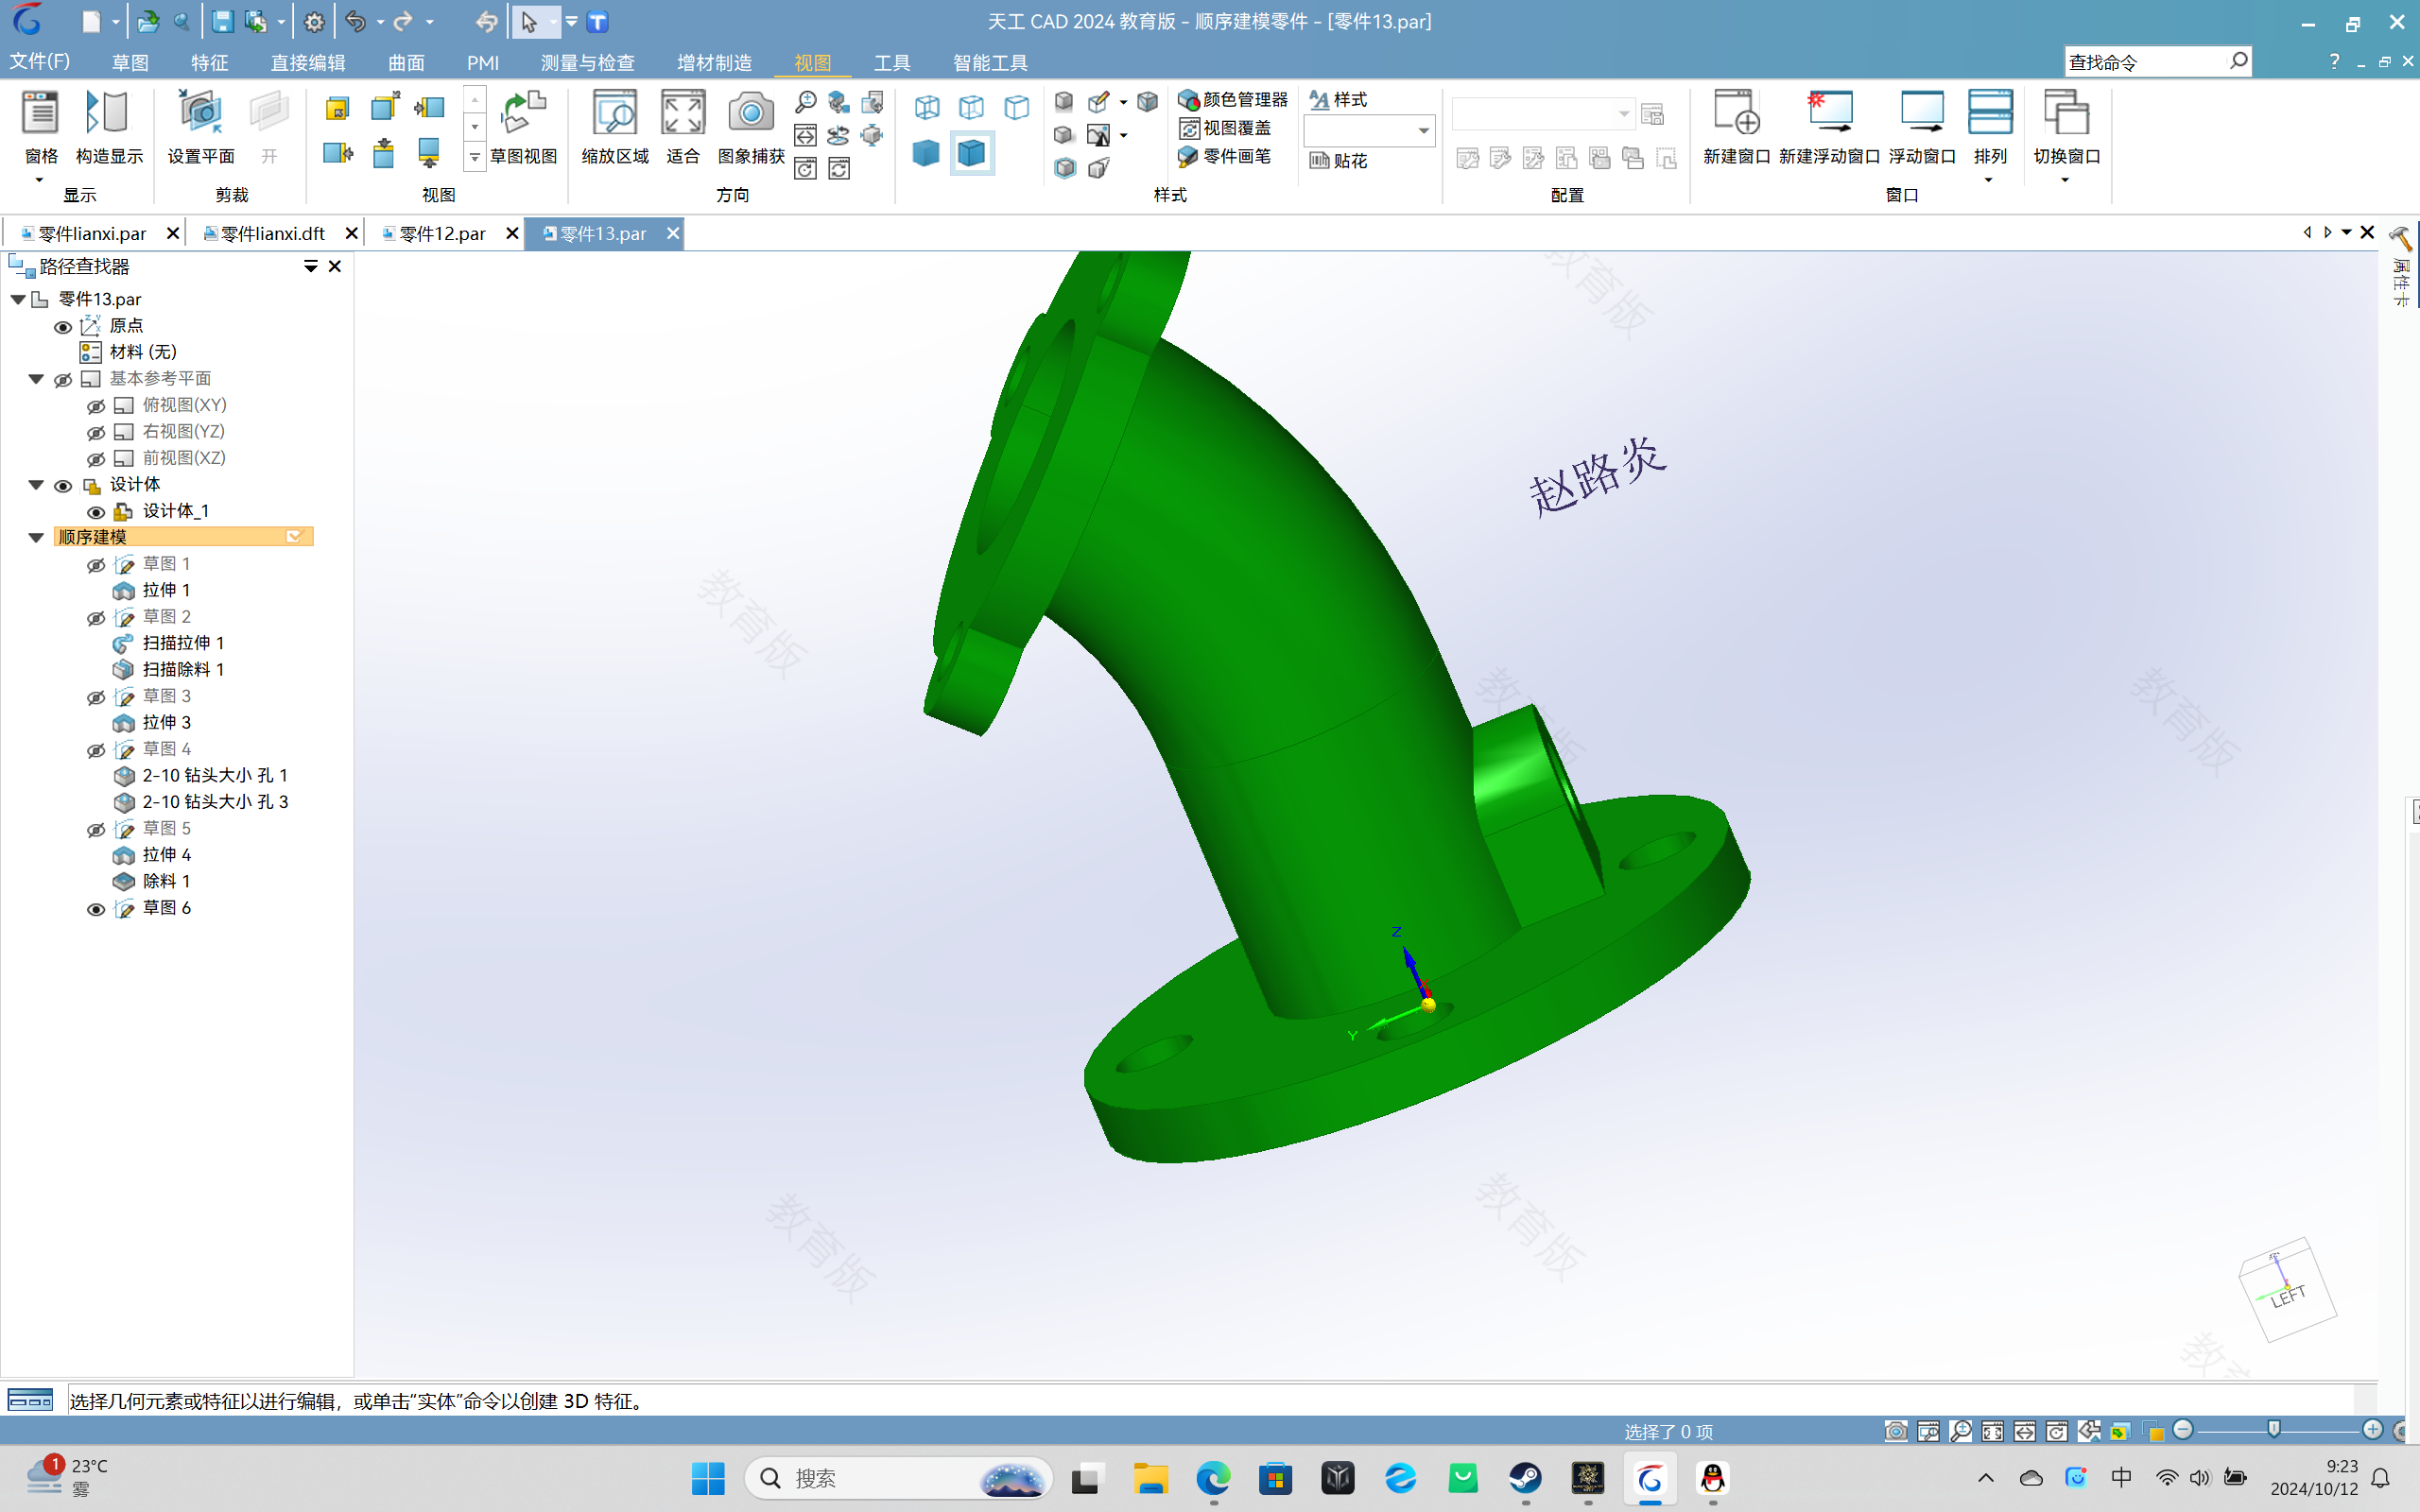Click zoom in plus button in status bar
The image size is (2420, 1512).
click(2372, 1430)
